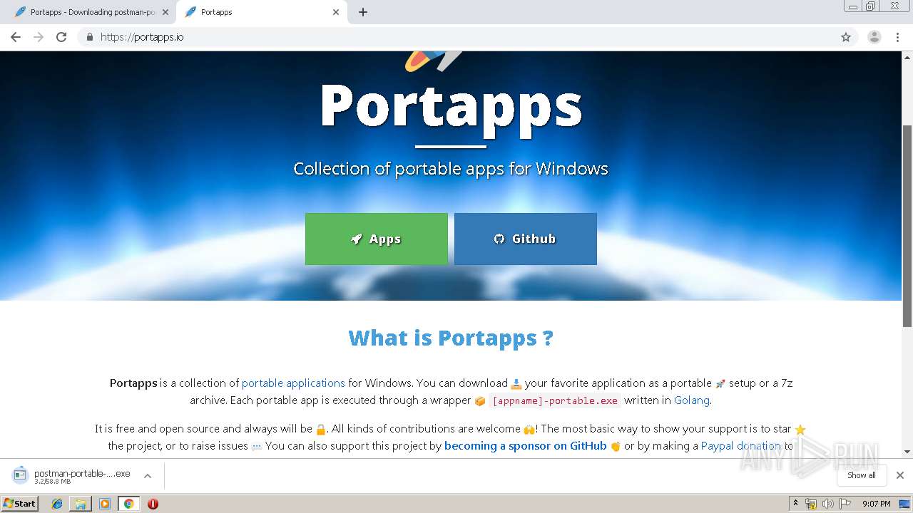Click the scrollbar down arrow
Screen dimensions: 913x513
[907, 452]
